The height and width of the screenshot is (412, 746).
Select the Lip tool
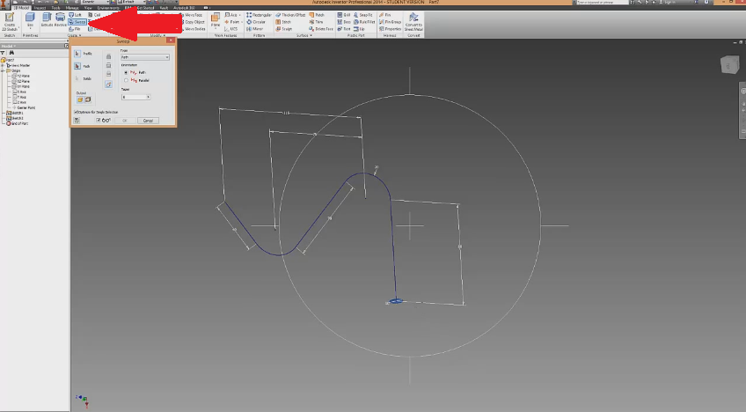359,29
